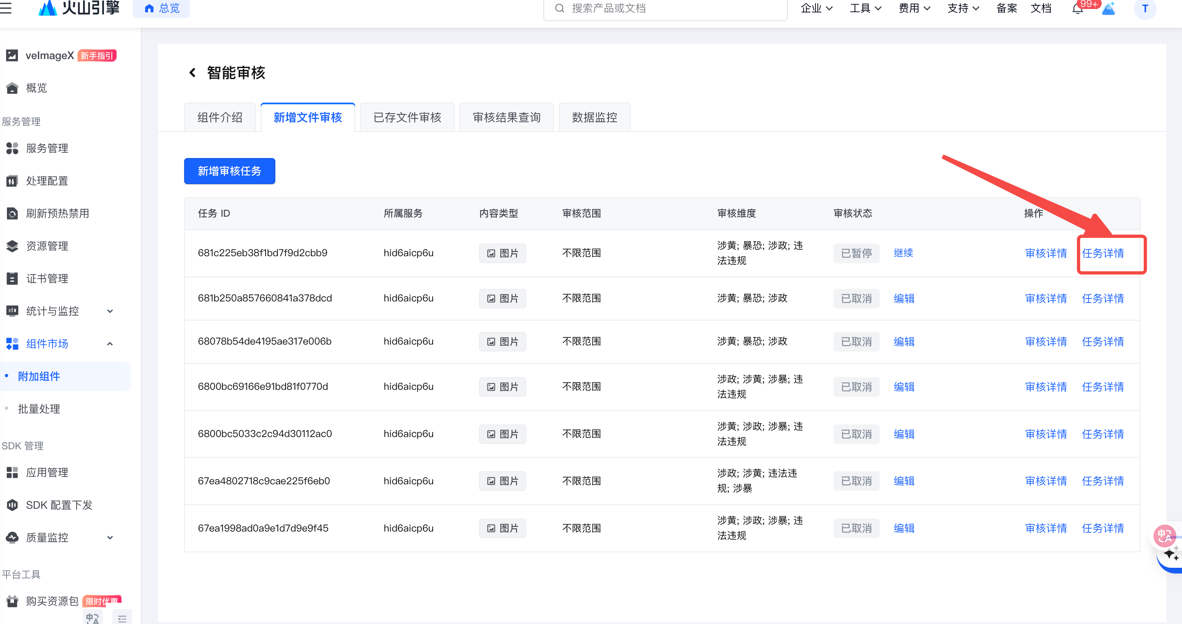The height and width of the screenshot is (624, 1182).
Task: Click the 新增审核任务 button
Action: coord(229,171)
